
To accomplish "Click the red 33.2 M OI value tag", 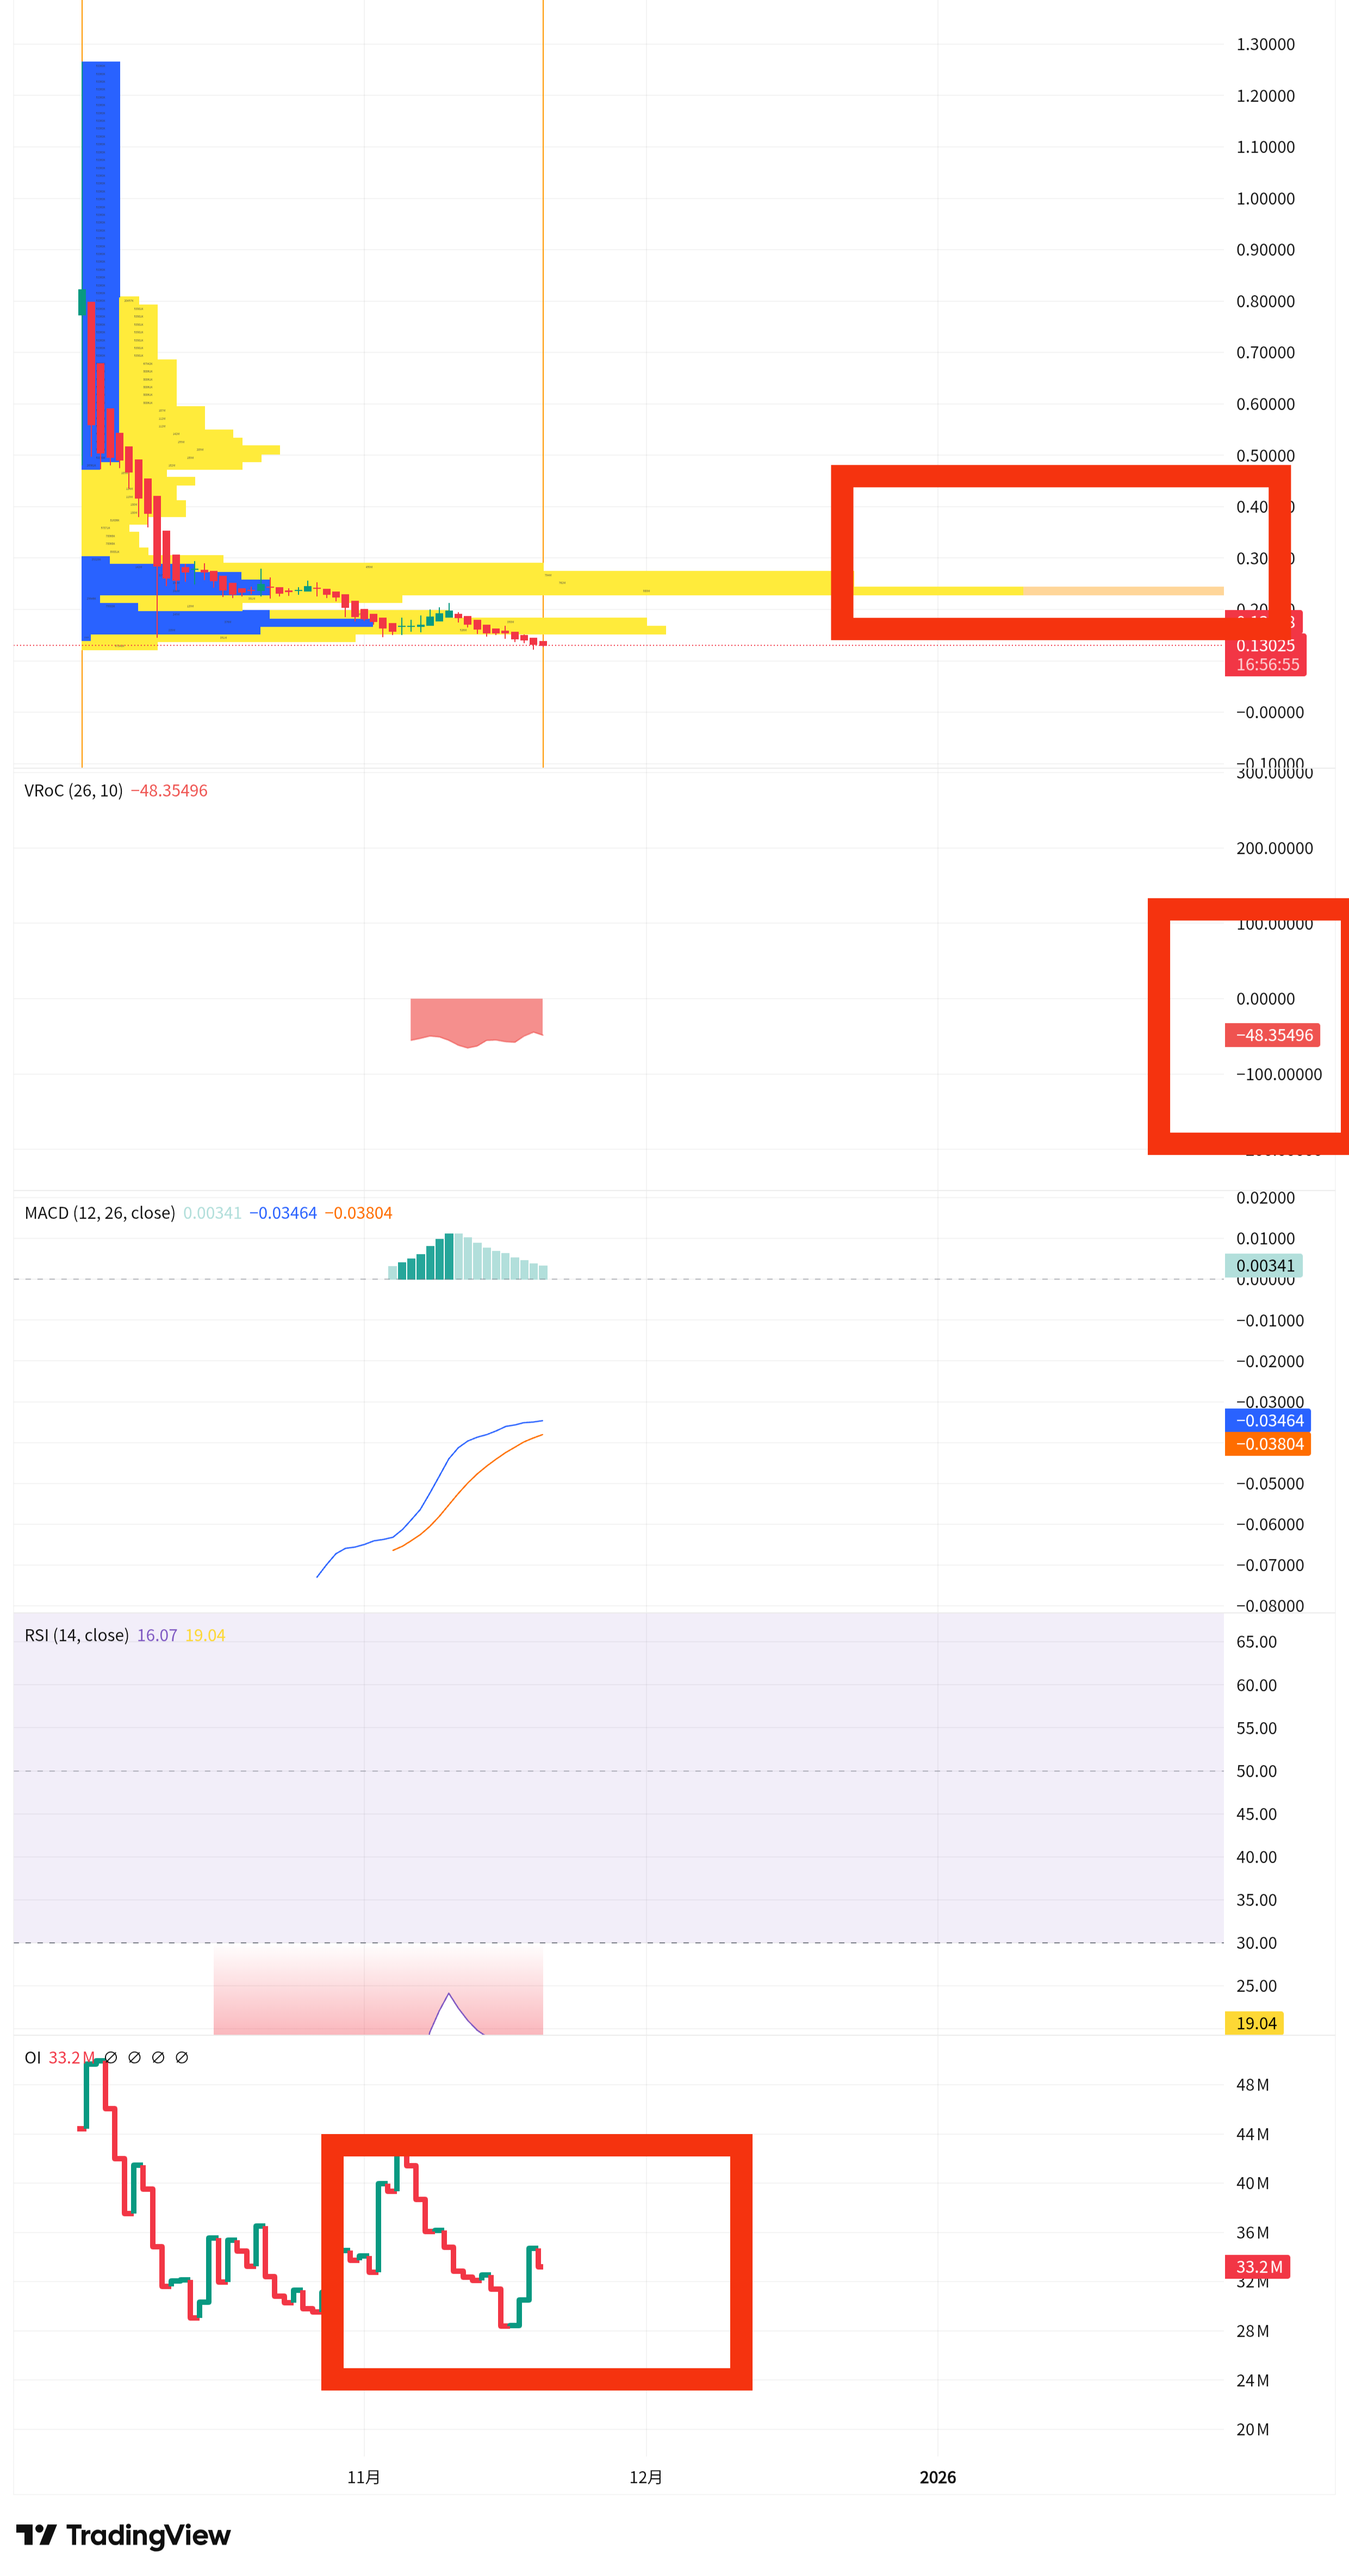I will pyautogui.click(x=1257, y=2267).
